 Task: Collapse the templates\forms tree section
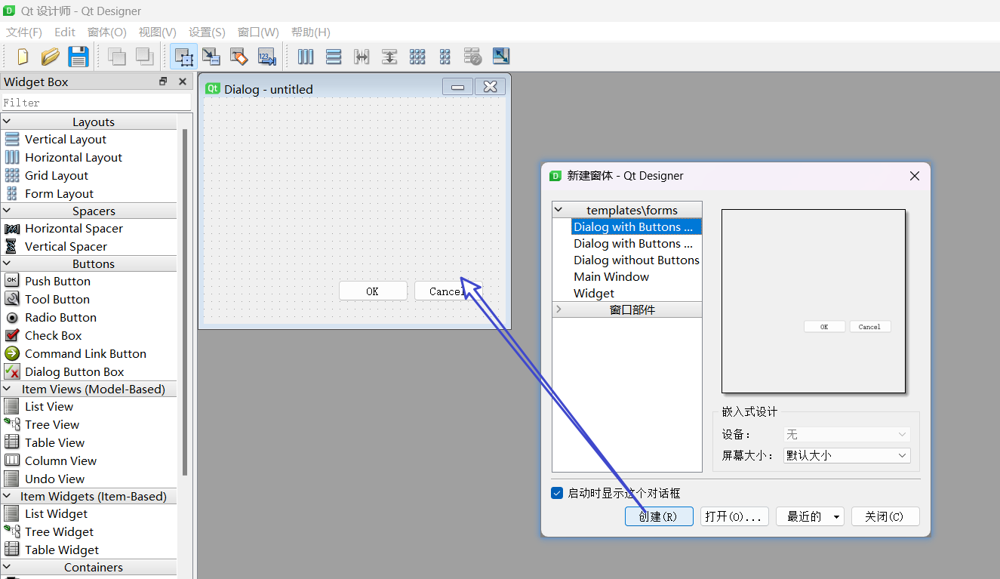[558, 210]
